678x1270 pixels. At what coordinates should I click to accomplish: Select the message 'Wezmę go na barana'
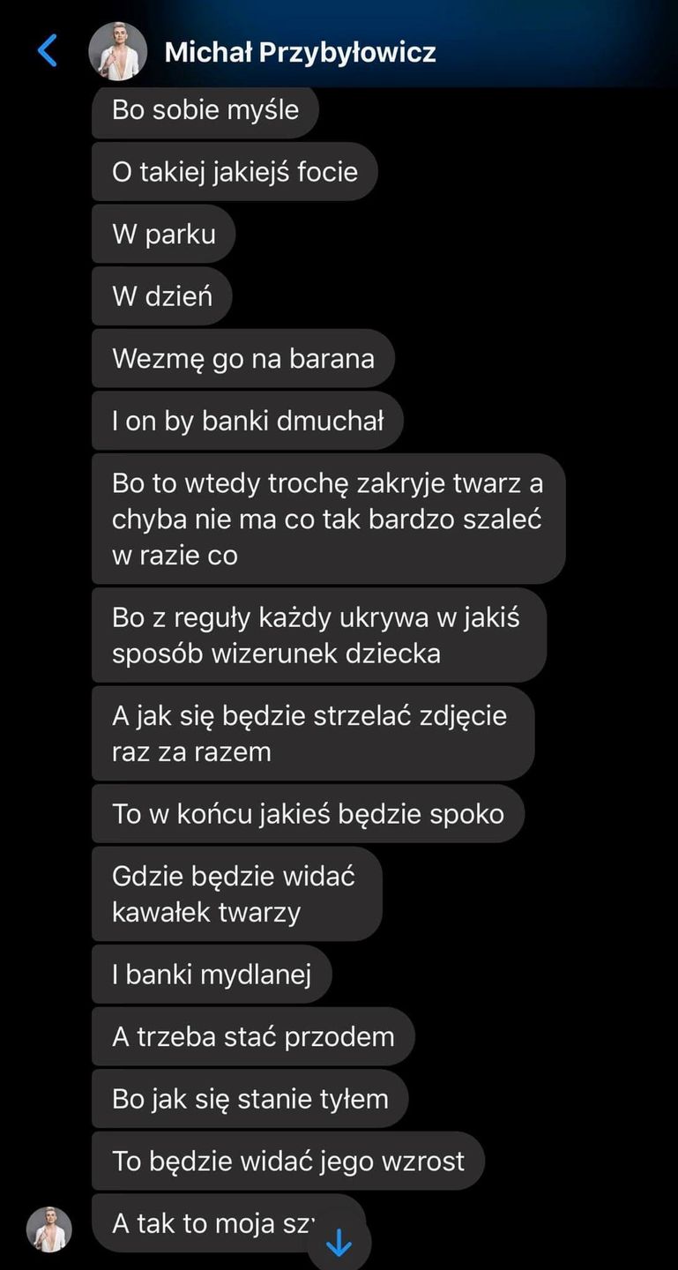(x=243, y=358)
